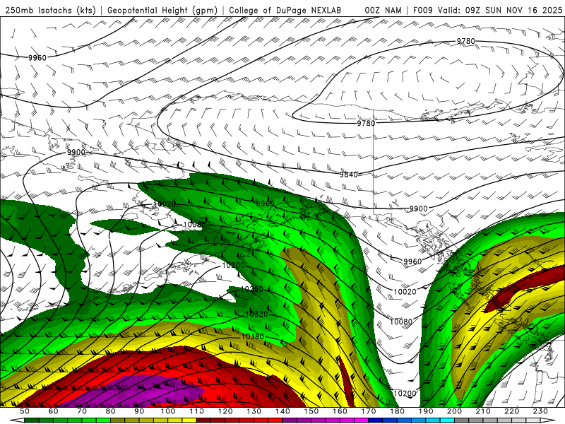Screen dimensions: 565x424
Task: Click the 80 knot label on color scale
Action: point(111,411)
